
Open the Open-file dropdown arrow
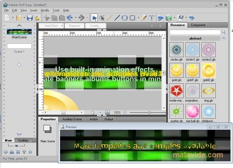[x=24, y=18]
